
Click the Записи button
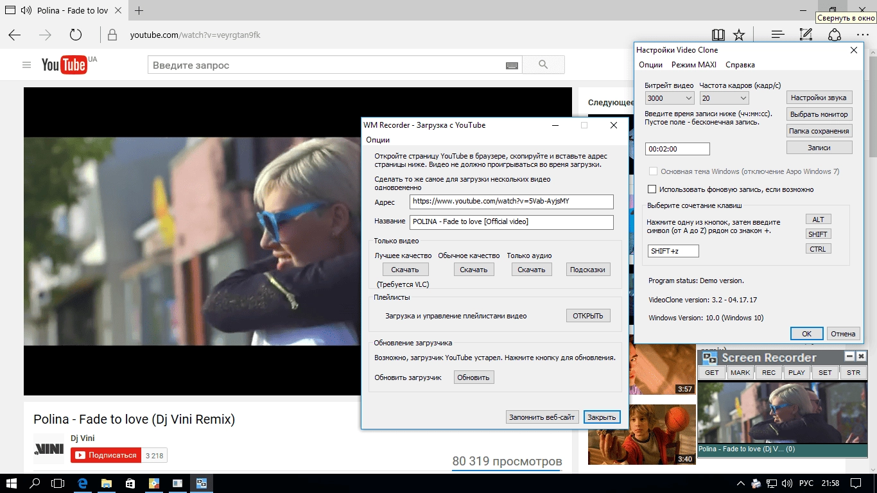point(819,148)
